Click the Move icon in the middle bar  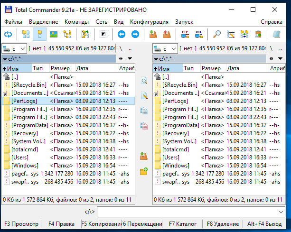(144, 126)
